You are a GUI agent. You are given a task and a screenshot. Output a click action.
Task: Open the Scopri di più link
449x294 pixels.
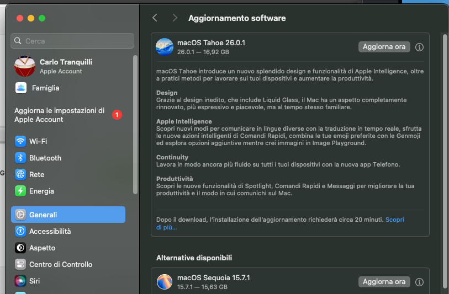(x=394, y=220)
